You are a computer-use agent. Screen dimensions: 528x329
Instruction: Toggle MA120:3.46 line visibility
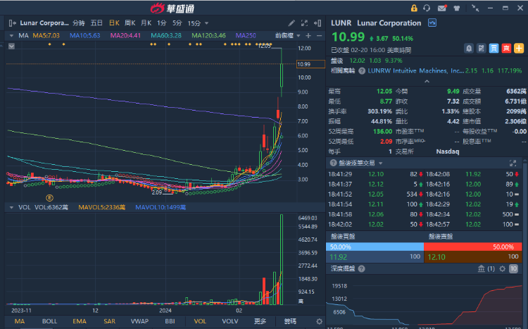click(x=209, y=35)
